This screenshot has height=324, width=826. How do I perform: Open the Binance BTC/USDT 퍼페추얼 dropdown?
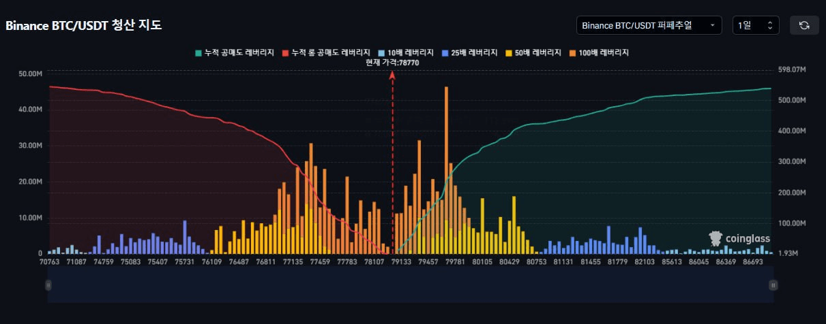pos(649,25)
